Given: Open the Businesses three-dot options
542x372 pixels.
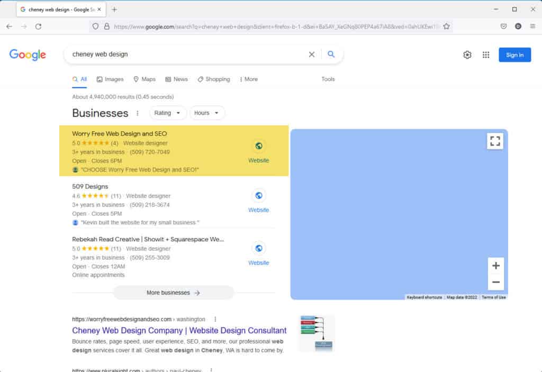Looking at the screenshot, I should pos(138,113).
